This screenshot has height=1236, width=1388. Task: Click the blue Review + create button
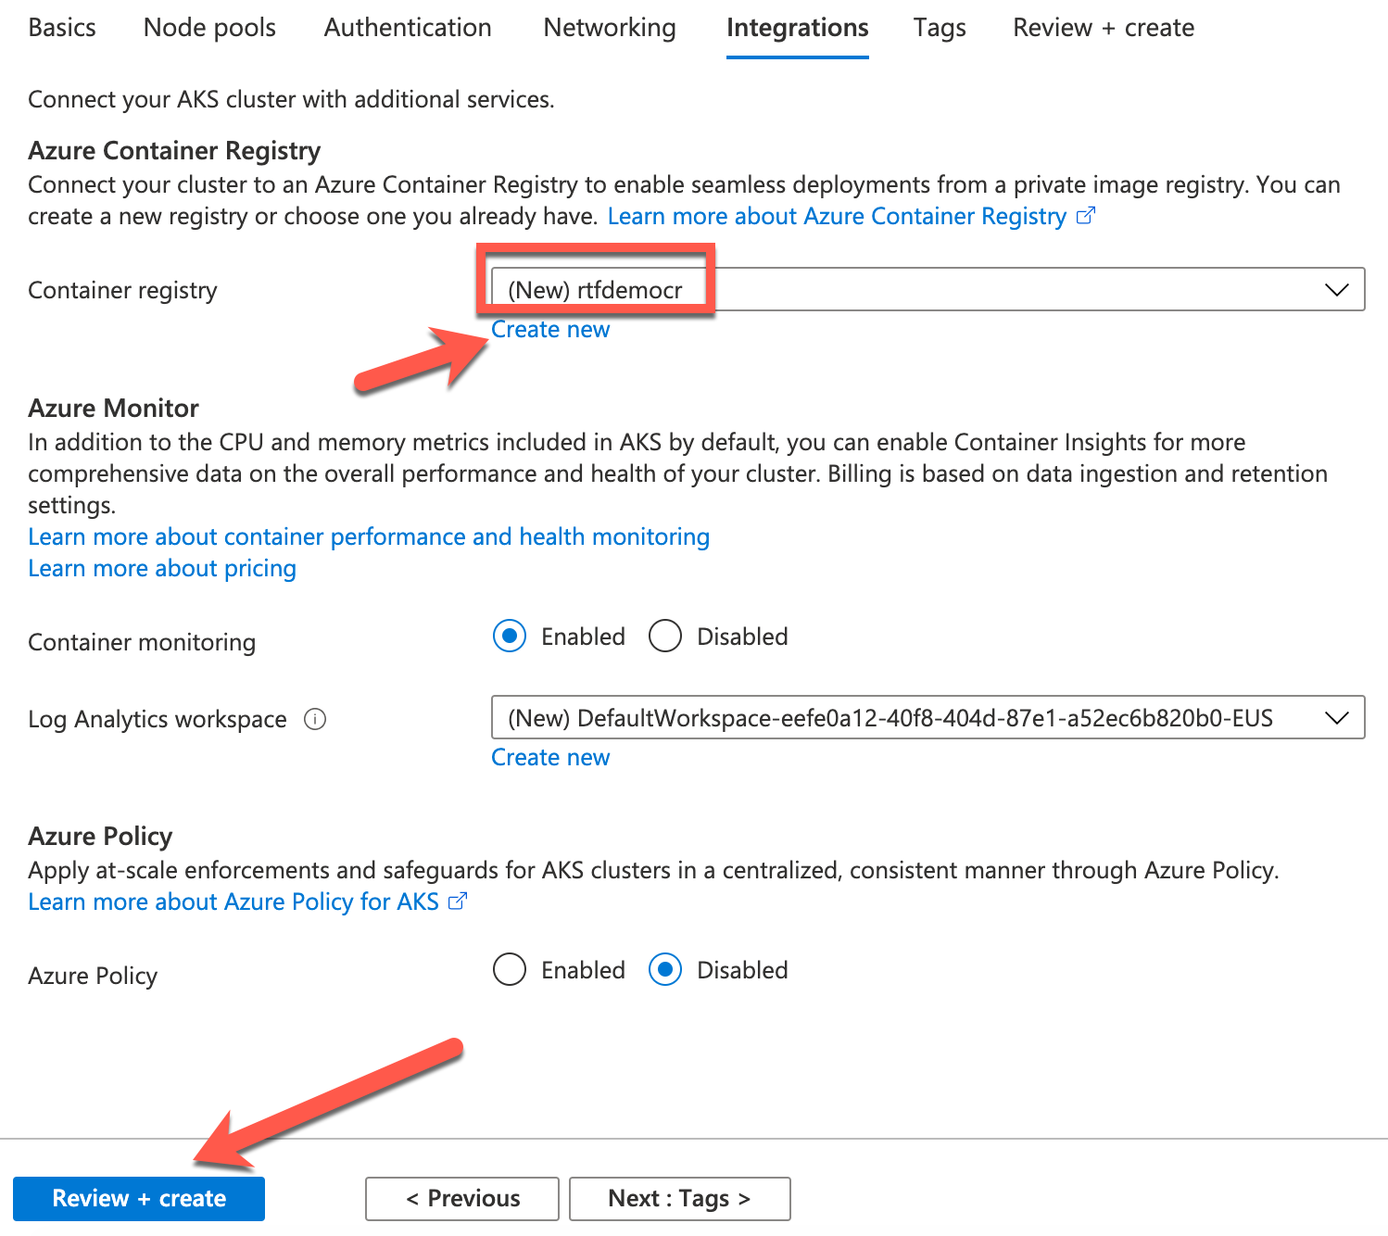(139, 1199)
